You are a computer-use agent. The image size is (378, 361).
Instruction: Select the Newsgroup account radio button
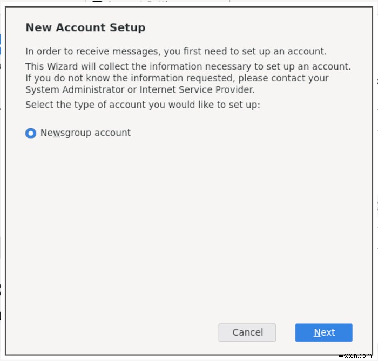click(31, 133)
